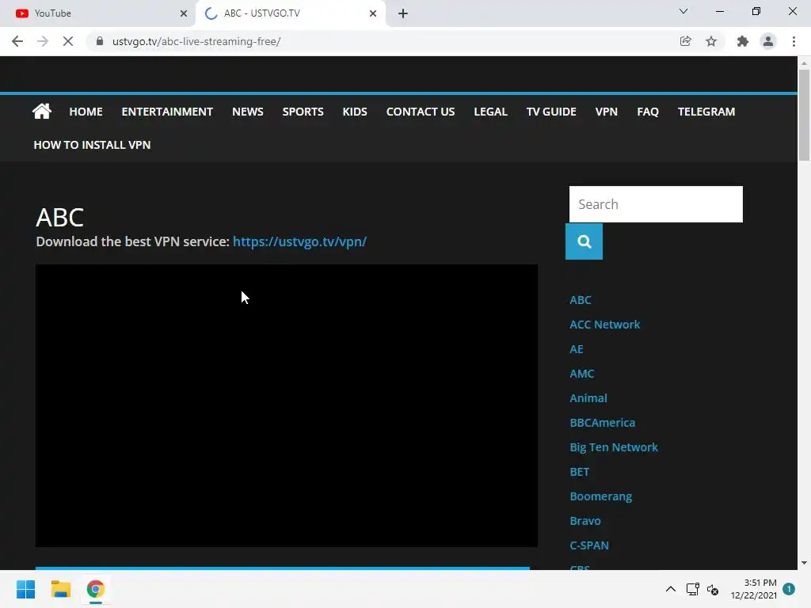Viewport: 811px width, 608px height.
Task: Follow the https://ustvgo.tv/vpn/ link
Action: coord(299,241)
